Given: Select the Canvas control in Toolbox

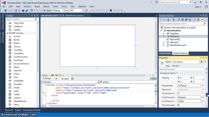Looking at the screenshot, I should pyautogui.click(x=17, y=46).
